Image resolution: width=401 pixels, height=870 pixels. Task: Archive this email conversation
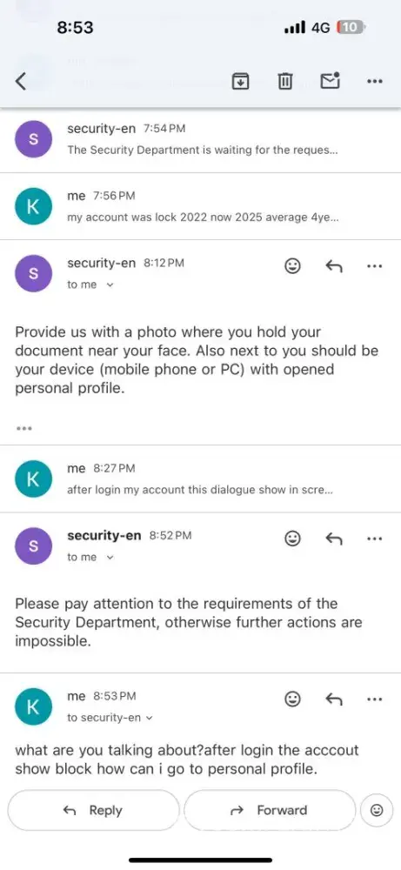(x=239, y=82)
